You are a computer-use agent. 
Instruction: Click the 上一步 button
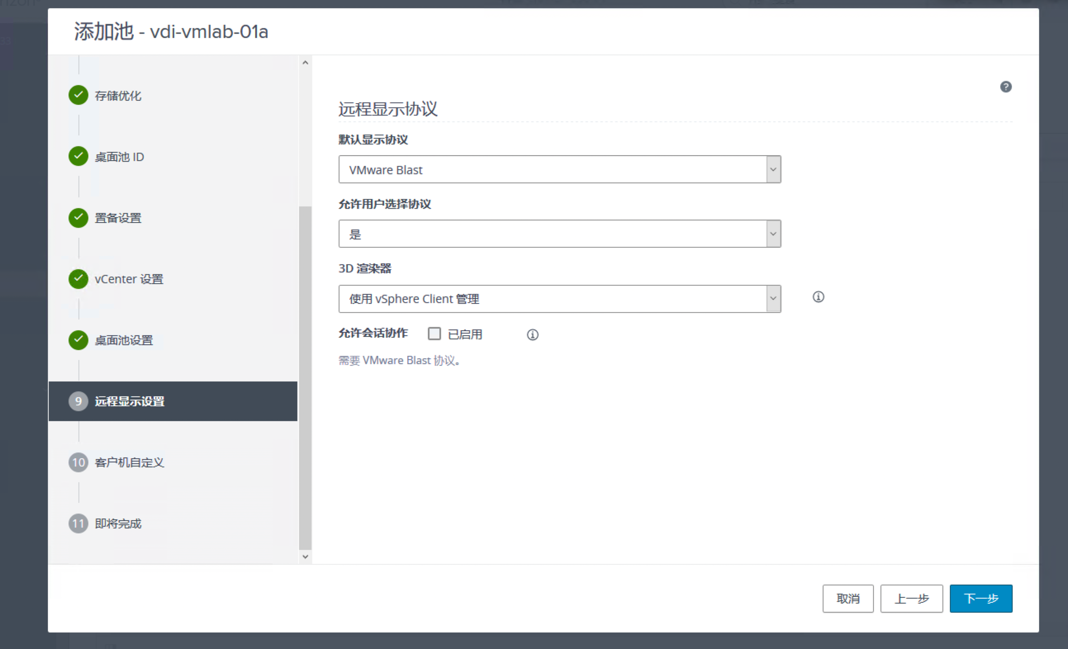pyautogui.click(x=911, y=598)
